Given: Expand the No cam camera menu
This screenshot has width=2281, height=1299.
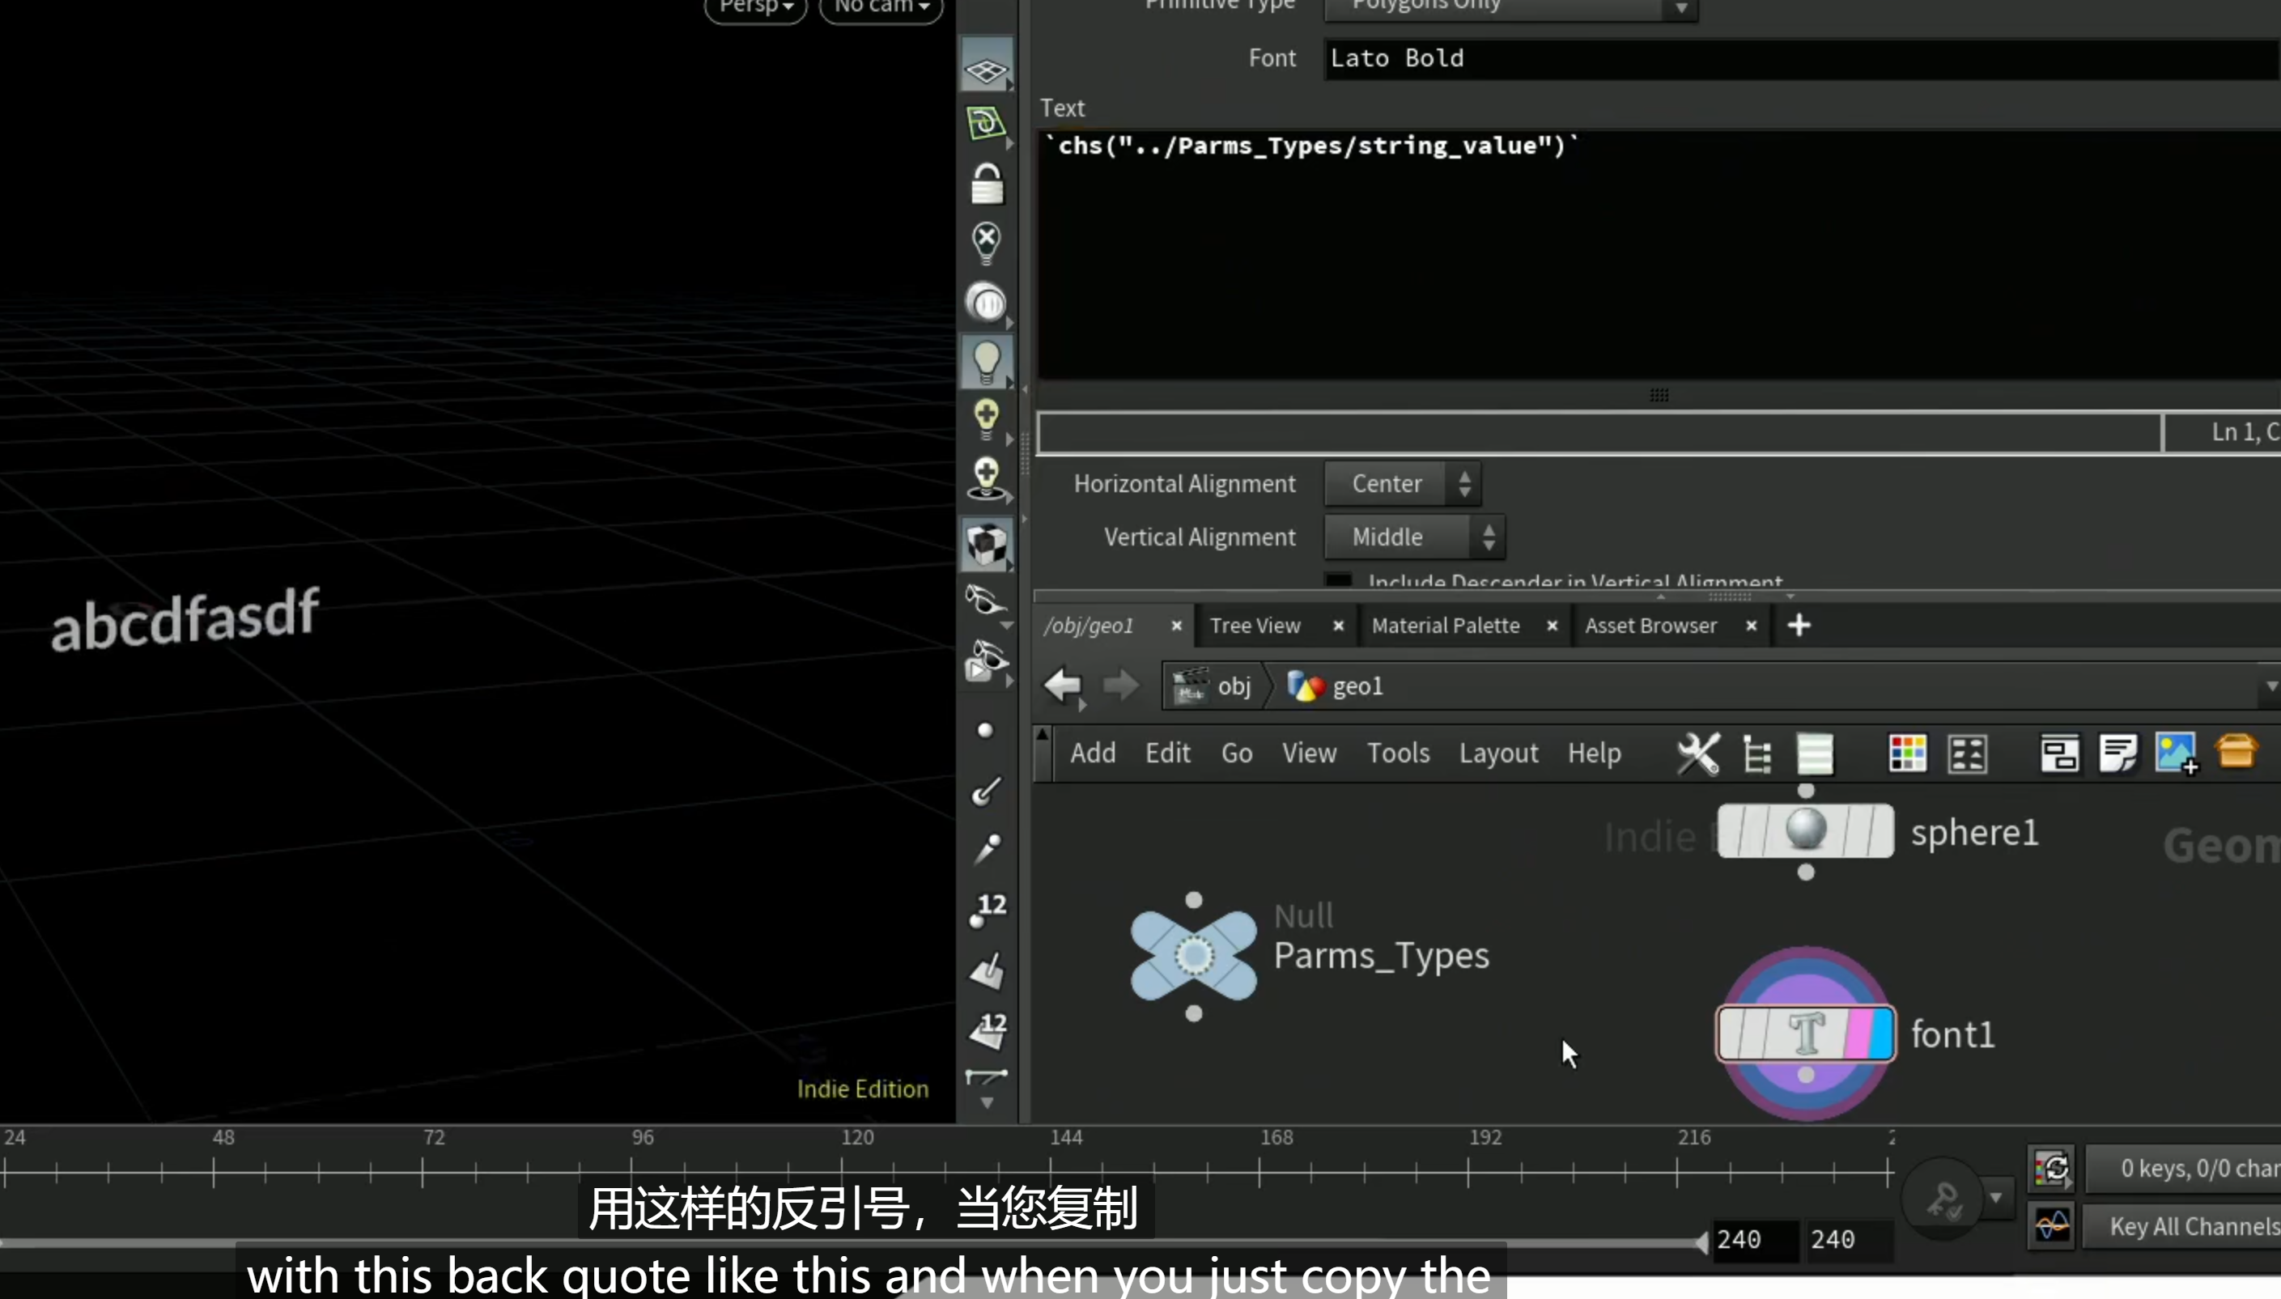Looking at the screenshot, I should click(x=881, y=8).
